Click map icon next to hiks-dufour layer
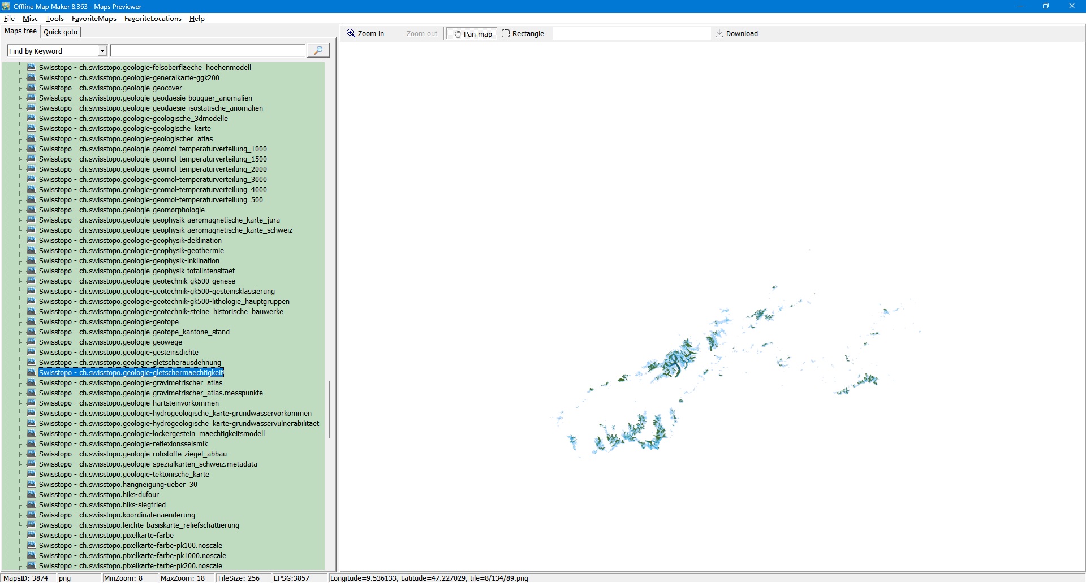Image resolution: width=1086 pixels, height=583 pixels. 32,494
